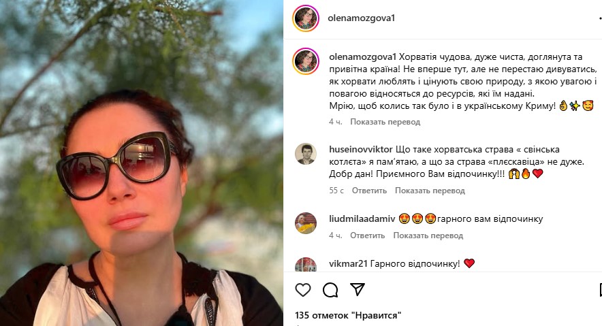Viewport: 602px width, 326px height.
Task: Like the post with the heart icon
Action: 303,289
